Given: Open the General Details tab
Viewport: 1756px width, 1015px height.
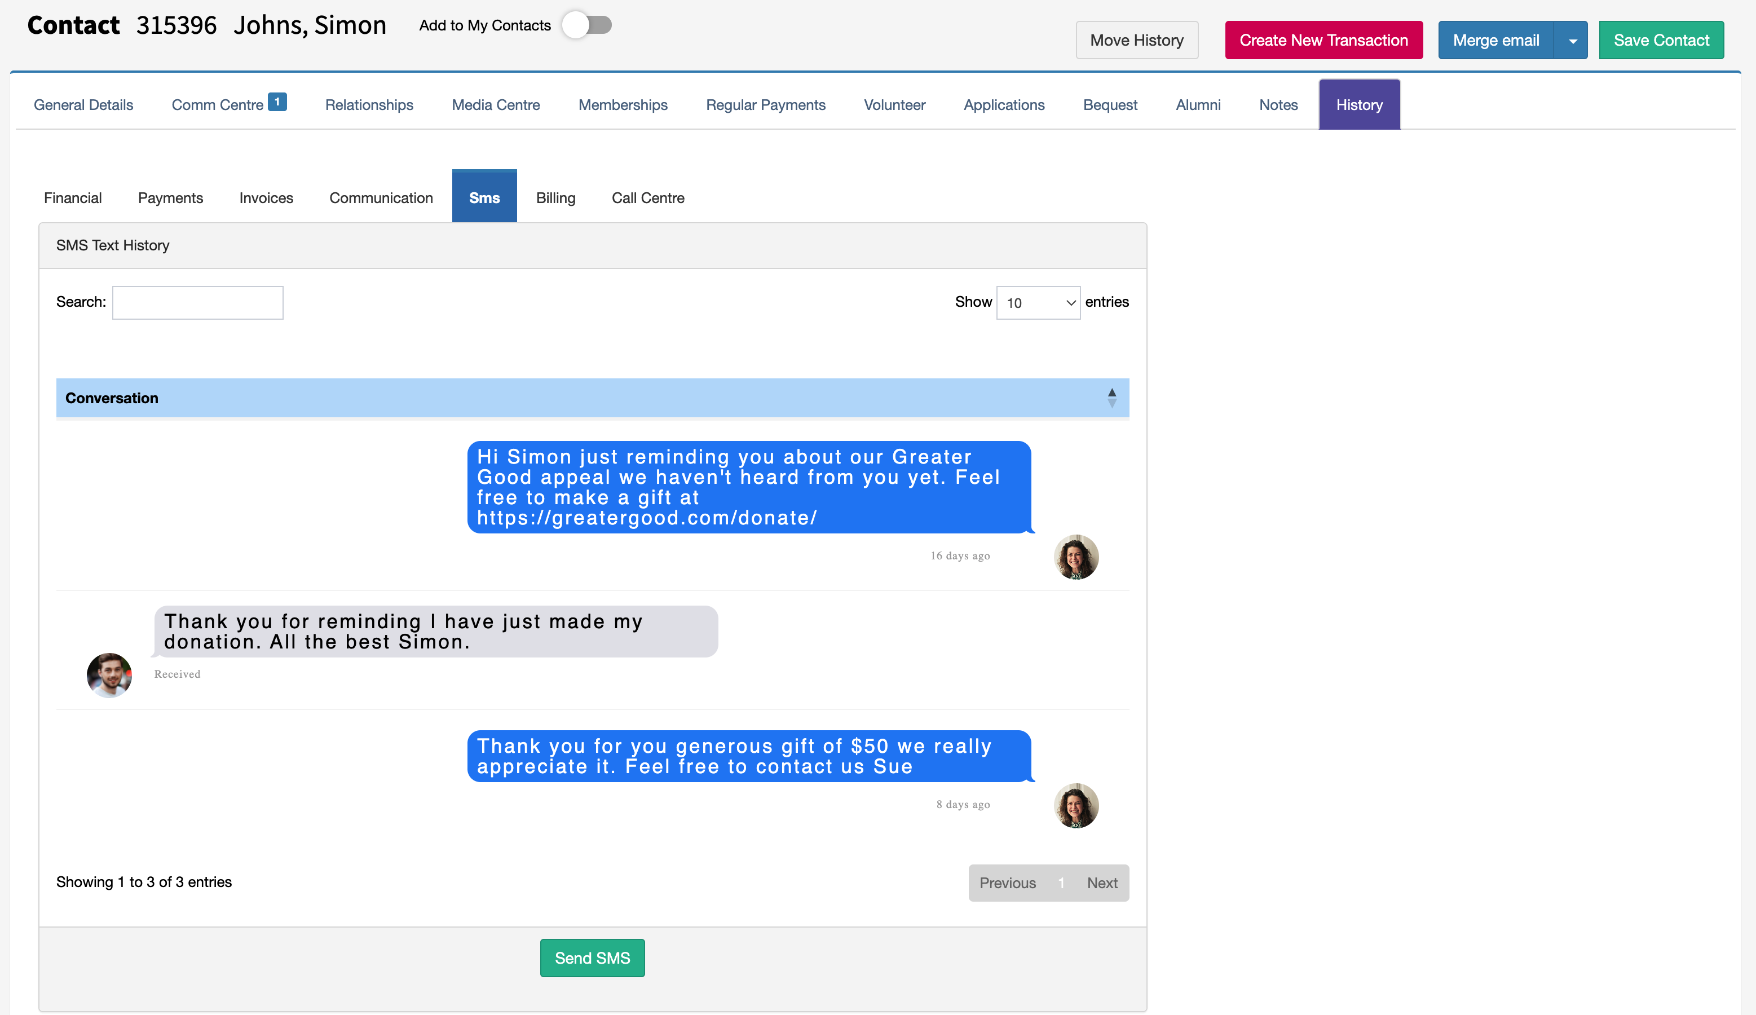Looking at the screenshot, I should [x=83, y=104].
